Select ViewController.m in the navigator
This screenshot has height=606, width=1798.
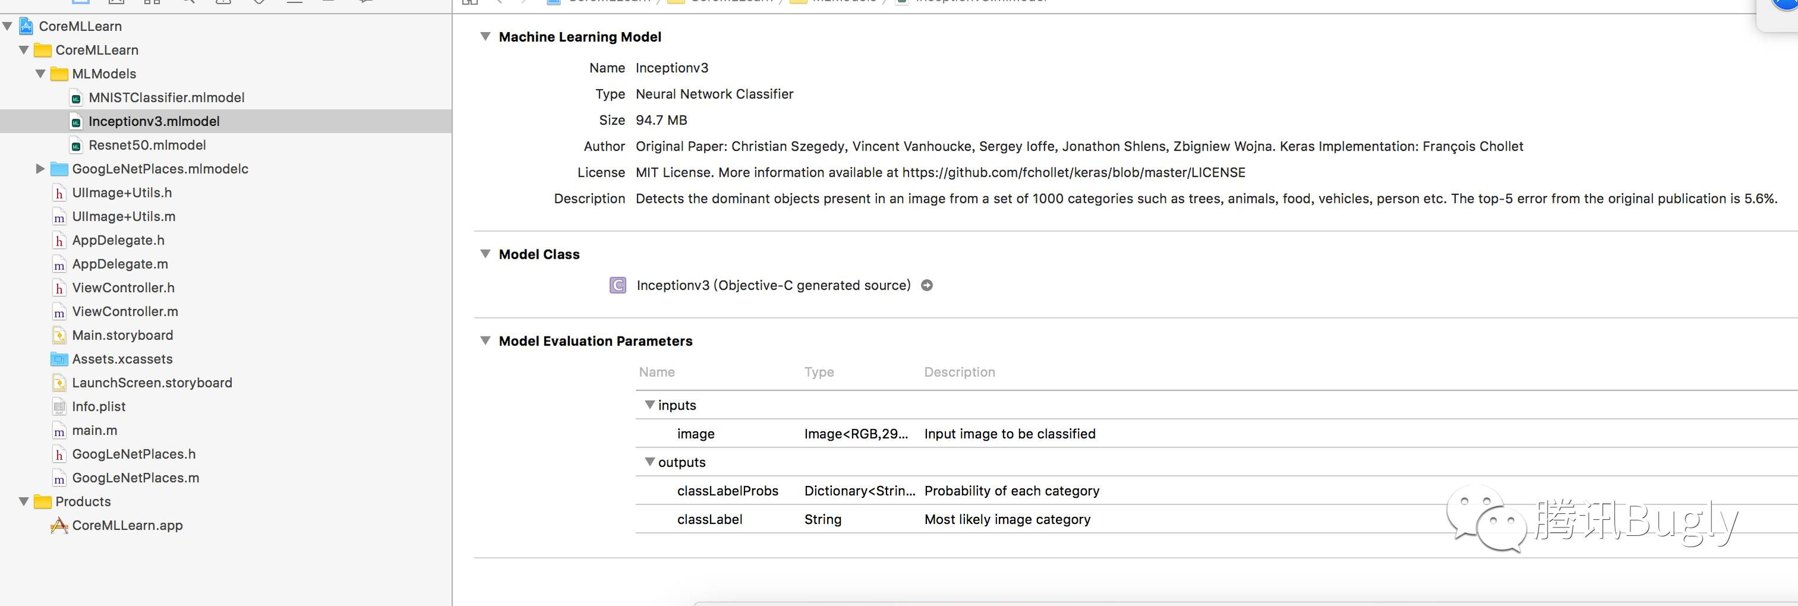click(x=125, y=312)
